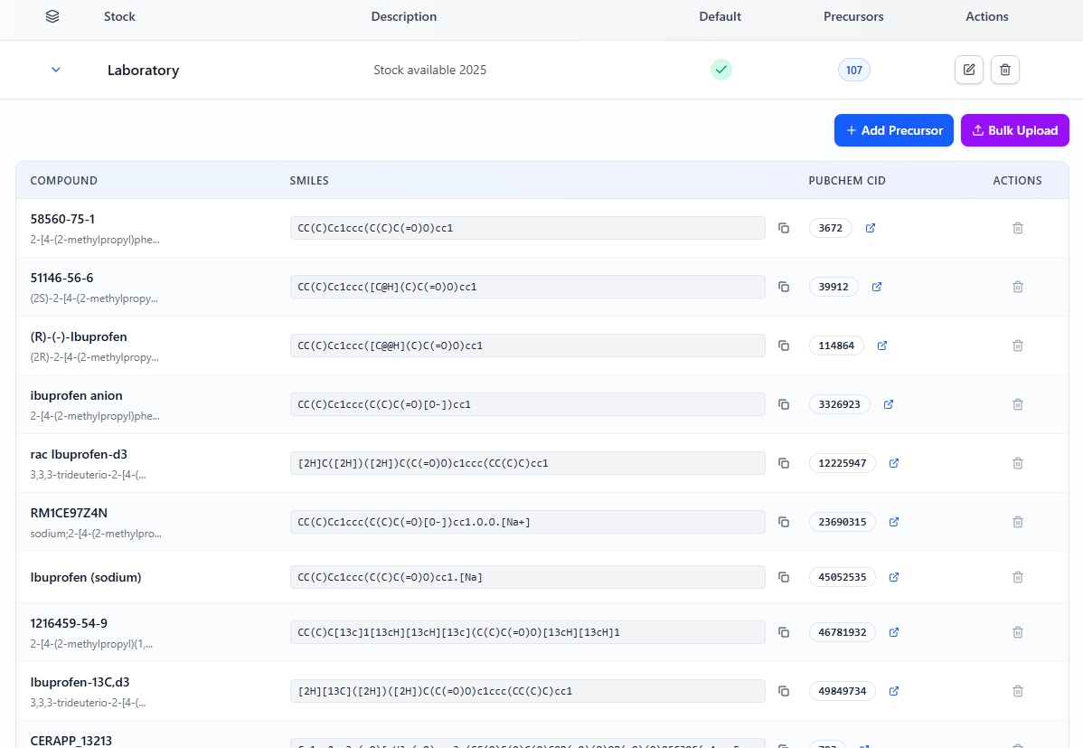Open PubChem link for CID 3672

click(870, 228)
